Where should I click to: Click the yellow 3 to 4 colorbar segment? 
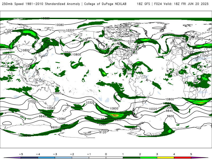166,158
